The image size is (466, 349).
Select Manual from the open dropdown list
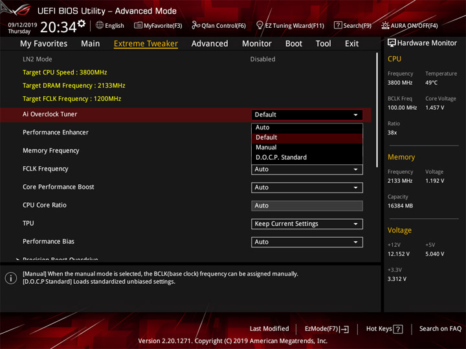coord(307,147)
